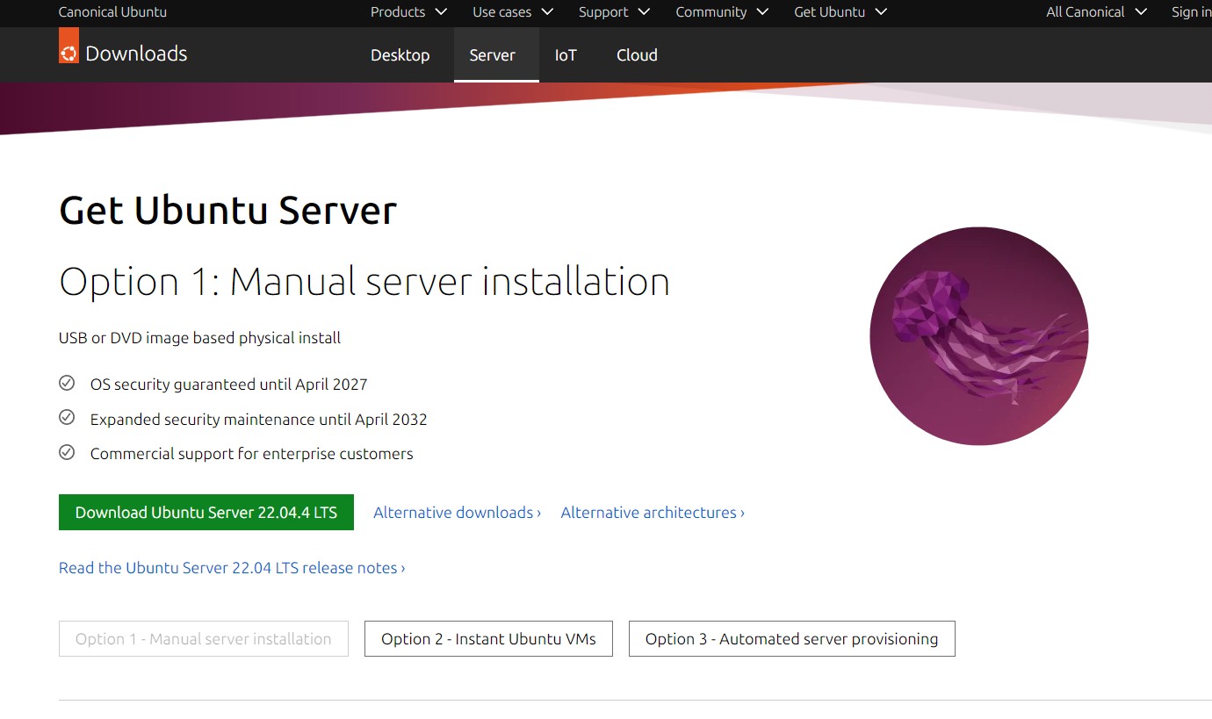This screenshot has height=719, width=1212.
Task: Open the Community dropdown menu
Action: [x=722, y=12]
